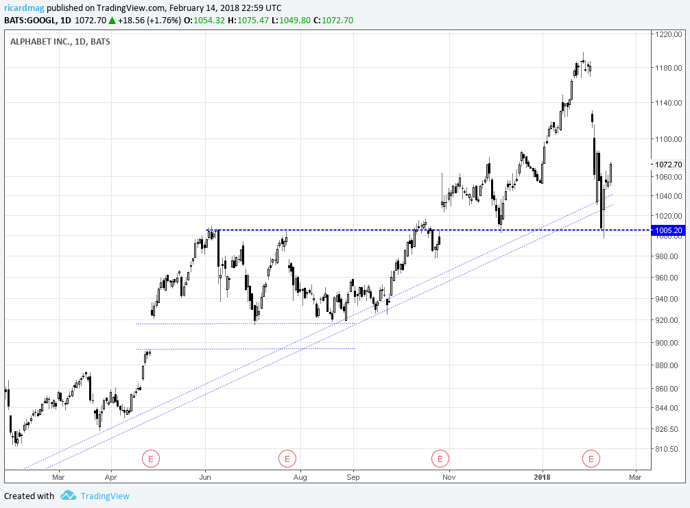Click the 980.00 price axis label
The width and height of the screenshot is (690, 508).
[667, 256]
